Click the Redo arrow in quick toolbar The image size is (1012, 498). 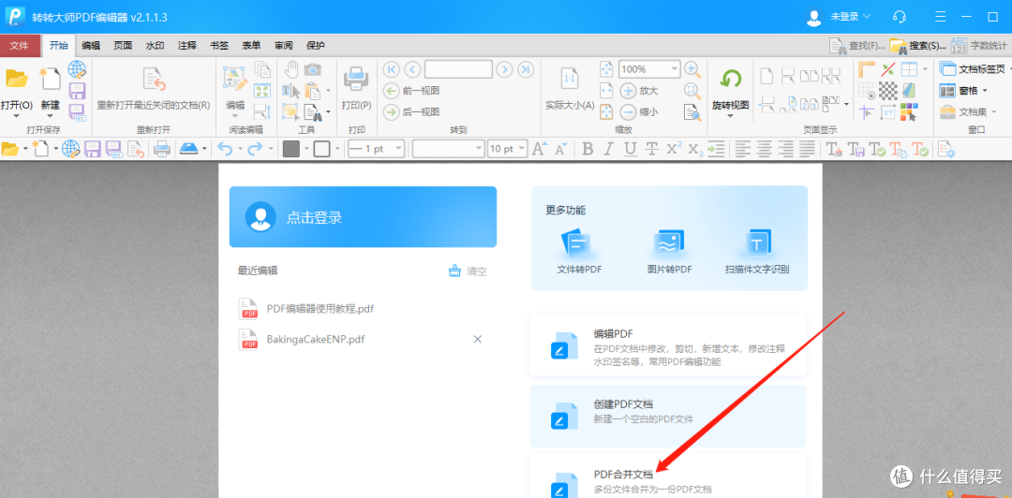pos(255,149)
